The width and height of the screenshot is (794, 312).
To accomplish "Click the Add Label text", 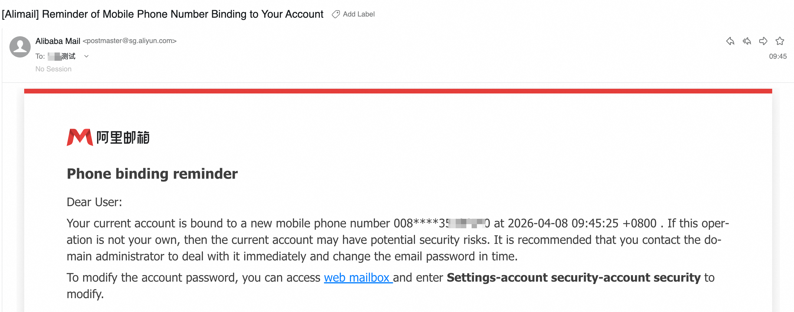I will click(358, 14).
